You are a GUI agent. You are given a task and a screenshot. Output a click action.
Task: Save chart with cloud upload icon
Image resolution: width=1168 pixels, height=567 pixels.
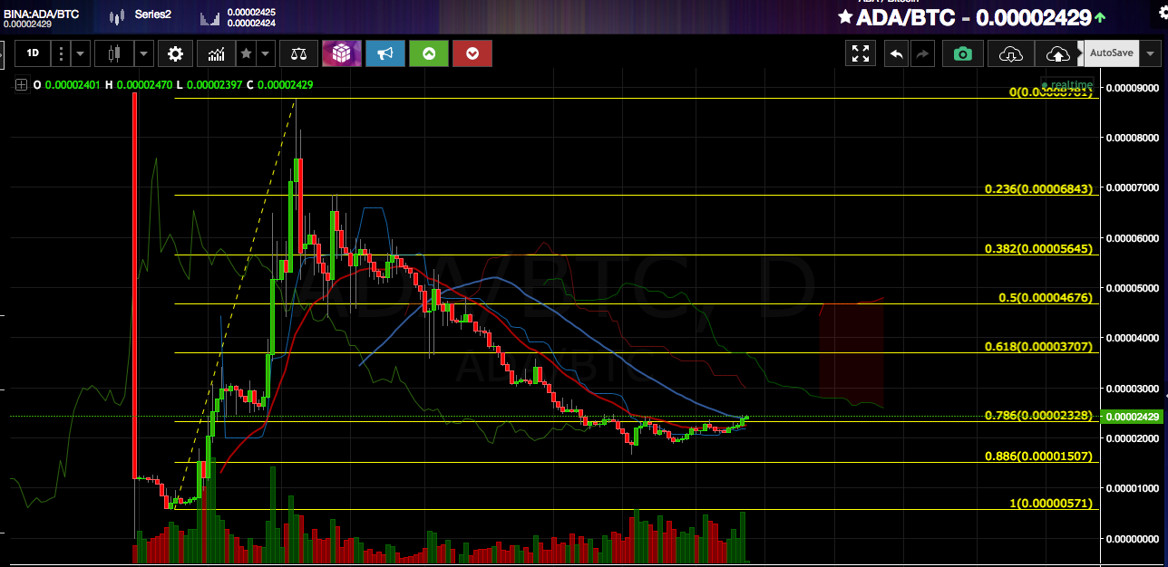[x=1057, y=53]
